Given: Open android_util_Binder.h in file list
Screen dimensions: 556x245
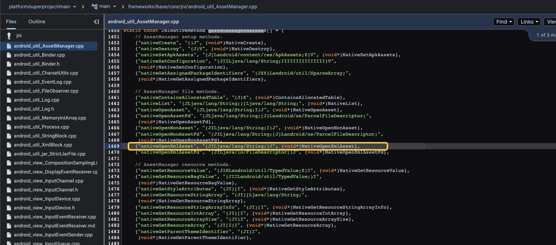Looking at the screenshot, I should [x=37, y=64].
